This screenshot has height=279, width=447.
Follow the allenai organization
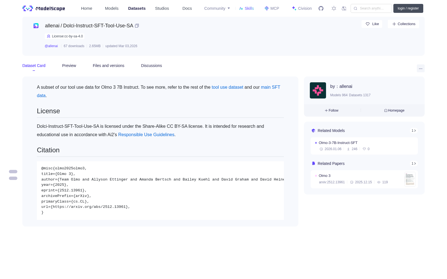(332, 110)
